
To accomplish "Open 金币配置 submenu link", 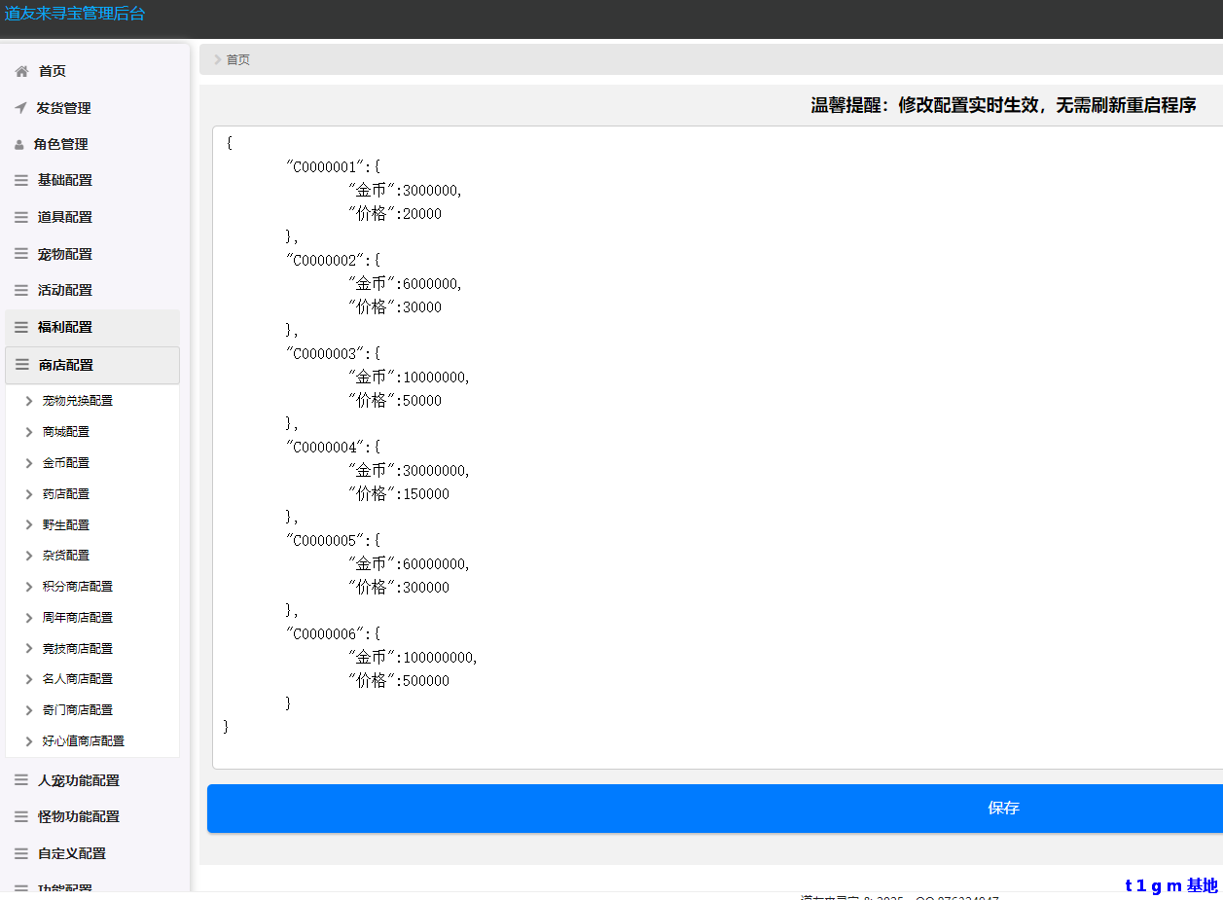I will click(66, 463).
